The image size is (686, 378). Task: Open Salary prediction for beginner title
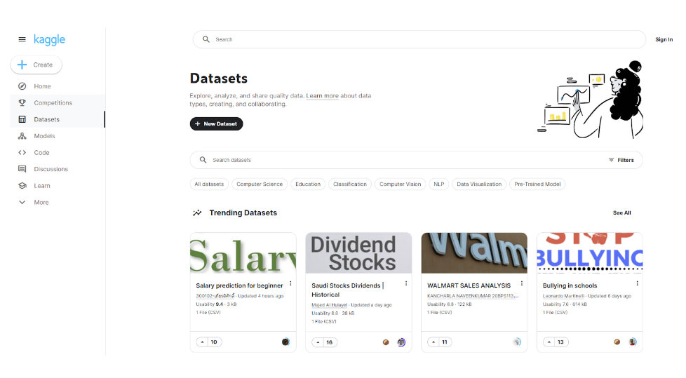pyautogui.click(x=239, y=285)
